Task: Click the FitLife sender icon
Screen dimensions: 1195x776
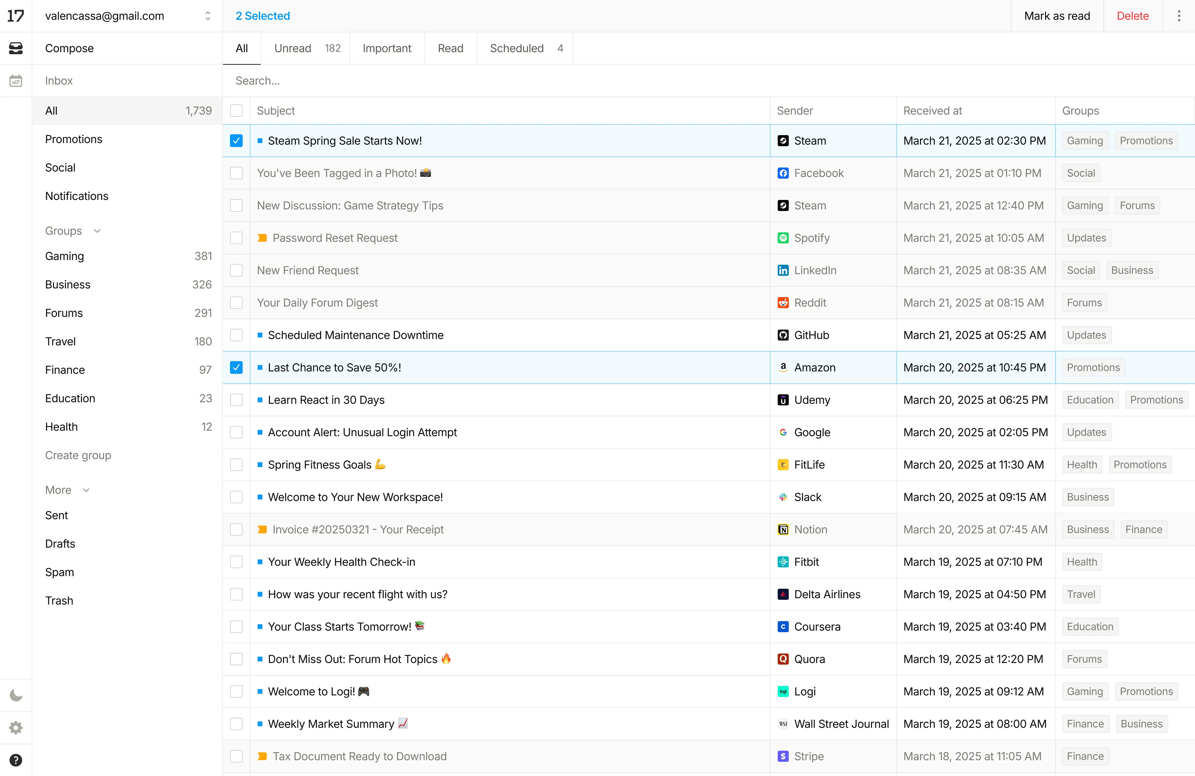Action: pos(783,465)
